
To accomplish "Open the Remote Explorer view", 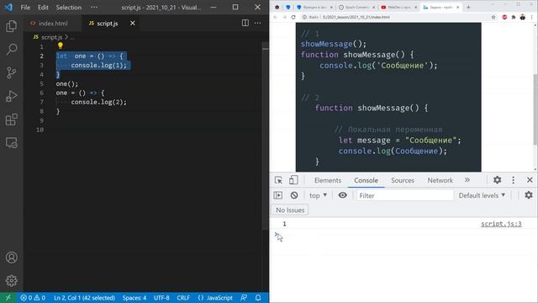I will point(11,142).
